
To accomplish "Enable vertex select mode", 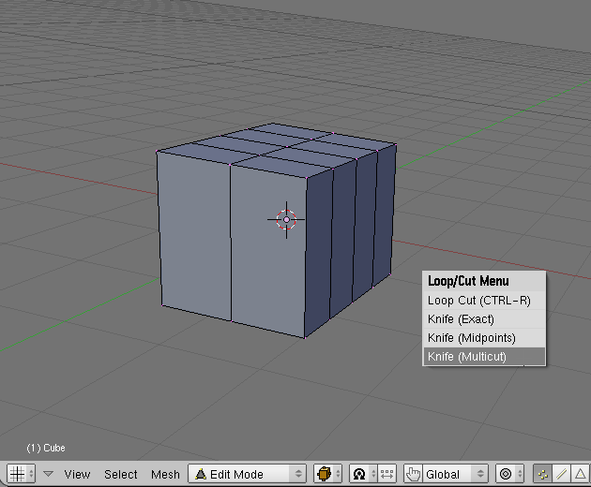I will 543,474.
